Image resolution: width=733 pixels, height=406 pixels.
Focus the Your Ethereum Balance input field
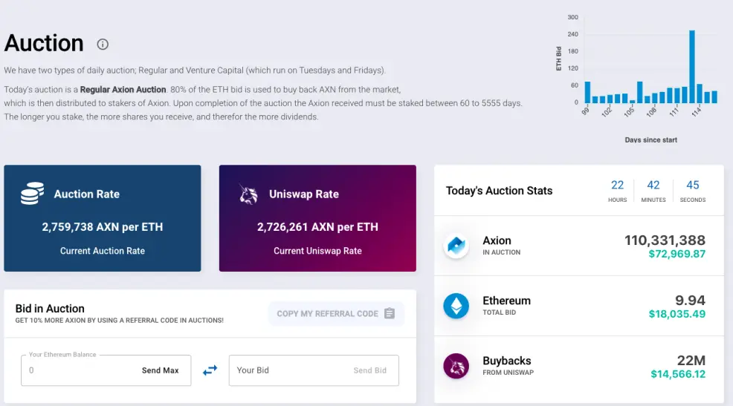point(106,370)
